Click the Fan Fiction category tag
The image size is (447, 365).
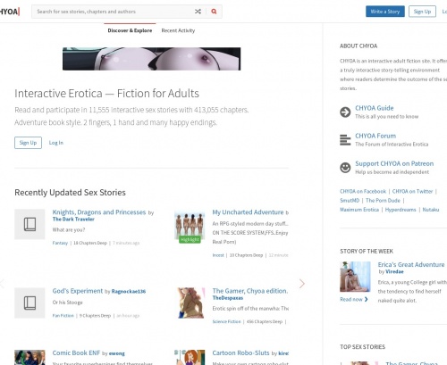pyautogui.click(x=63, y=316)
